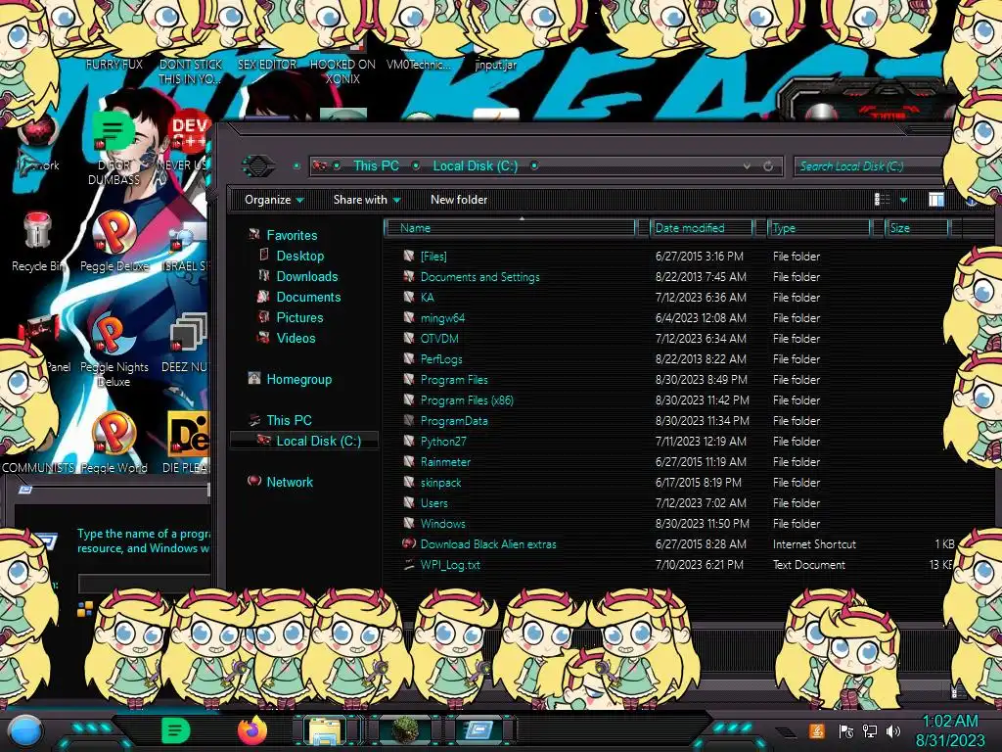This screenshot has height=752, width=1002.
Task: Click the network tray icon
Action: (x=870, y=730)
